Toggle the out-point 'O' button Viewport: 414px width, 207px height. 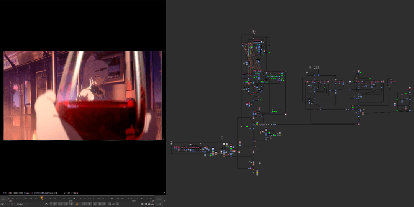104,204
